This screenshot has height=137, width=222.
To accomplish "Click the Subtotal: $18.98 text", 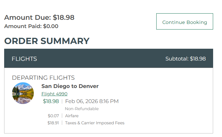I will coord(185,59).
